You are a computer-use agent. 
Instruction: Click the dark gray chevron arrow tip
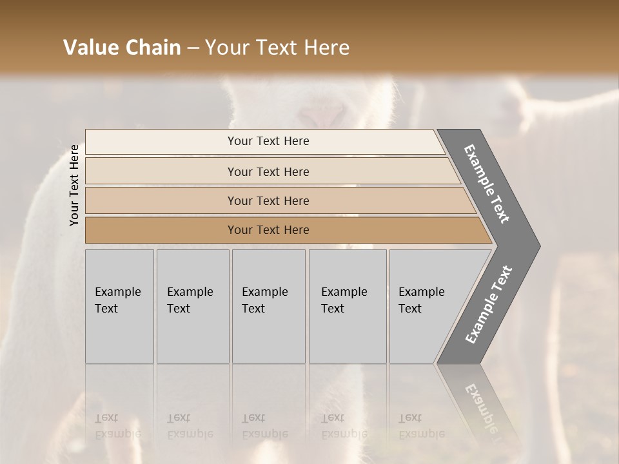(530, 246)
